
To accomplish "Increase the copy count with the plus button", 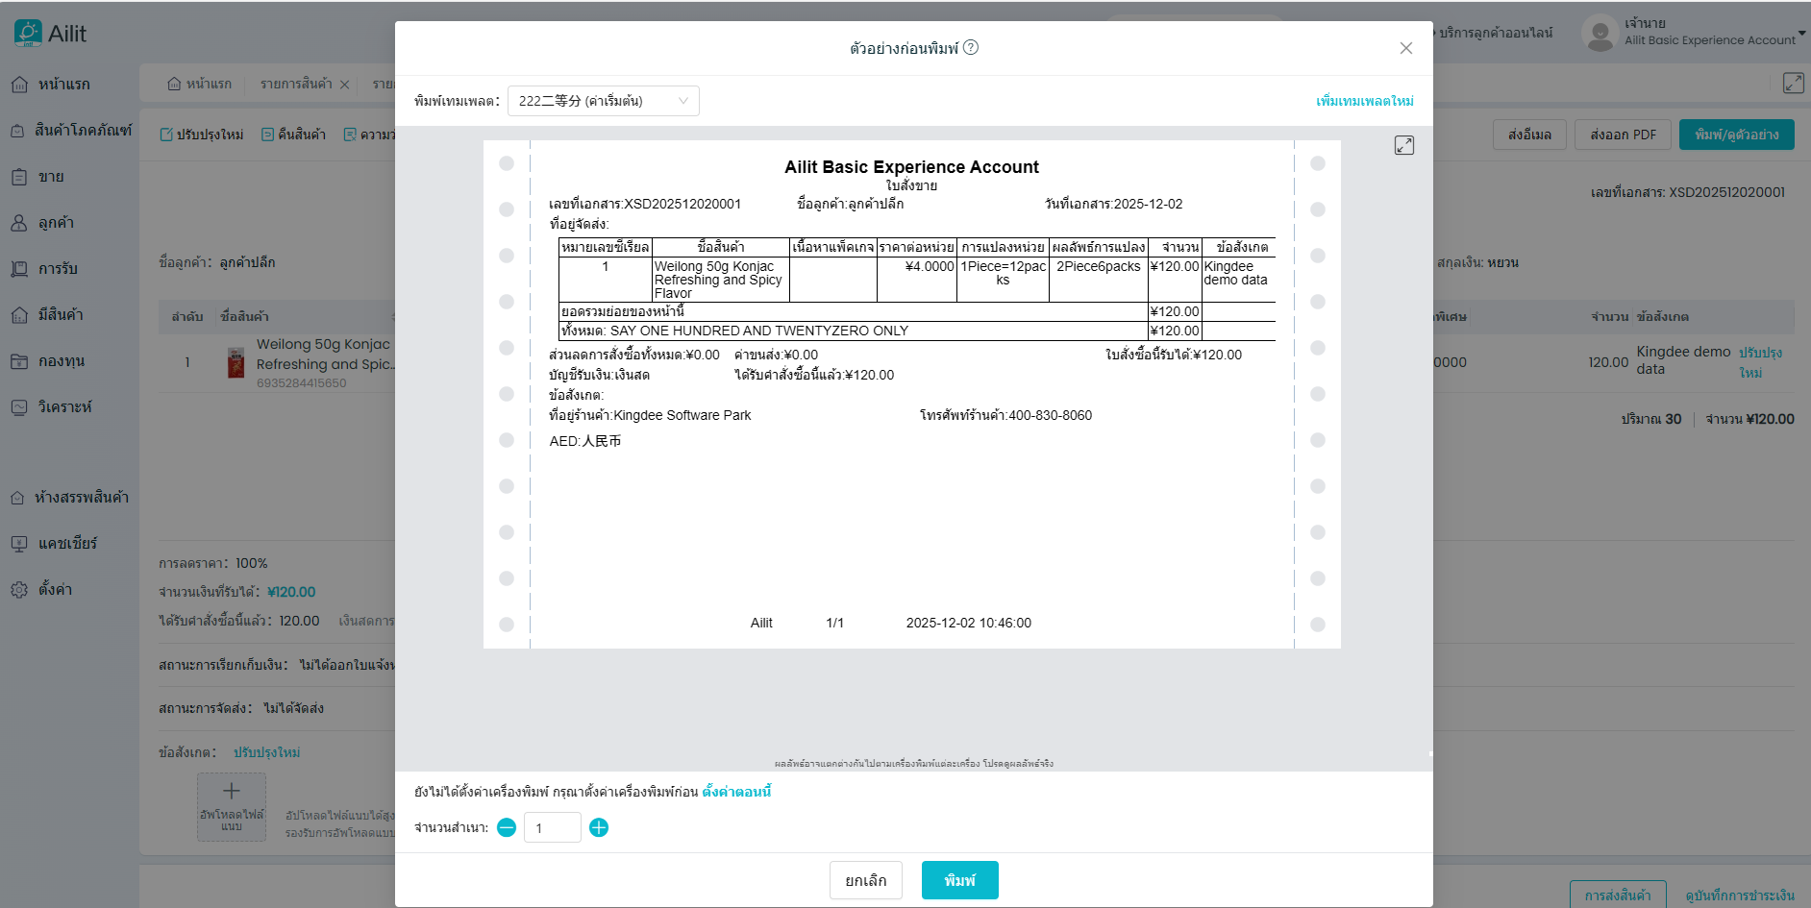I will 599,827.
